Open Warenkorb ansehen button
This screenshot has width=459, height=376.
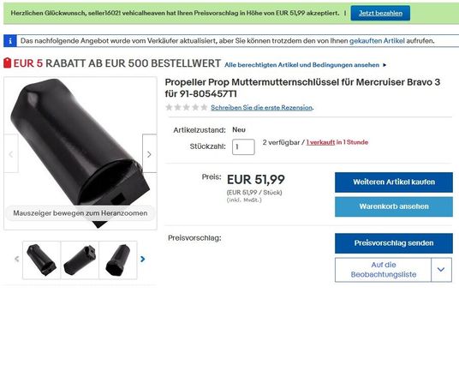click(394, 206)
